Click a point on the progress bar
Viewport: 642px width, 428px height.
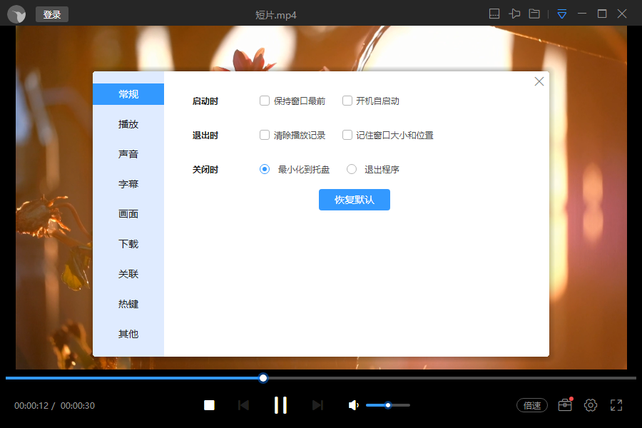tap(321, 378)
